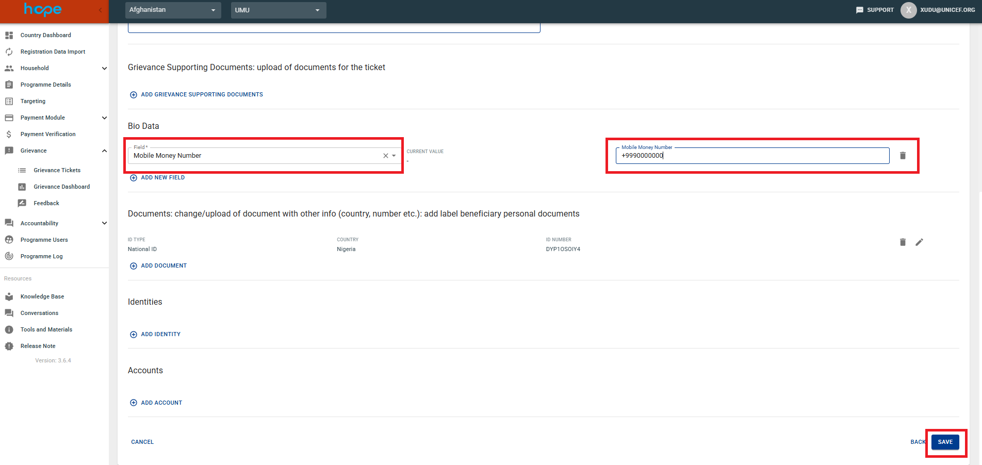982x465 pixels.
Task: Collapse the sidebar with the arrow icon
Action: click(x=101, y=10)
